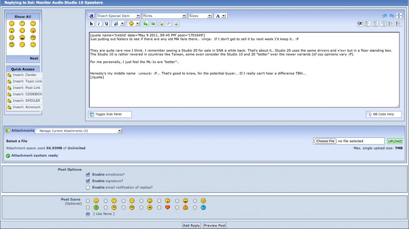Click the insert image icon in toolbar
409x229 pixels.
pos(153,24)
